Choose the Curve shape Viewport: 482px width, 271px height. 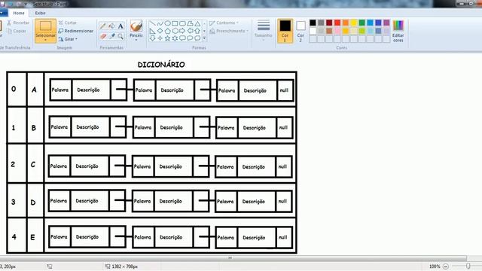click(160, 23)
